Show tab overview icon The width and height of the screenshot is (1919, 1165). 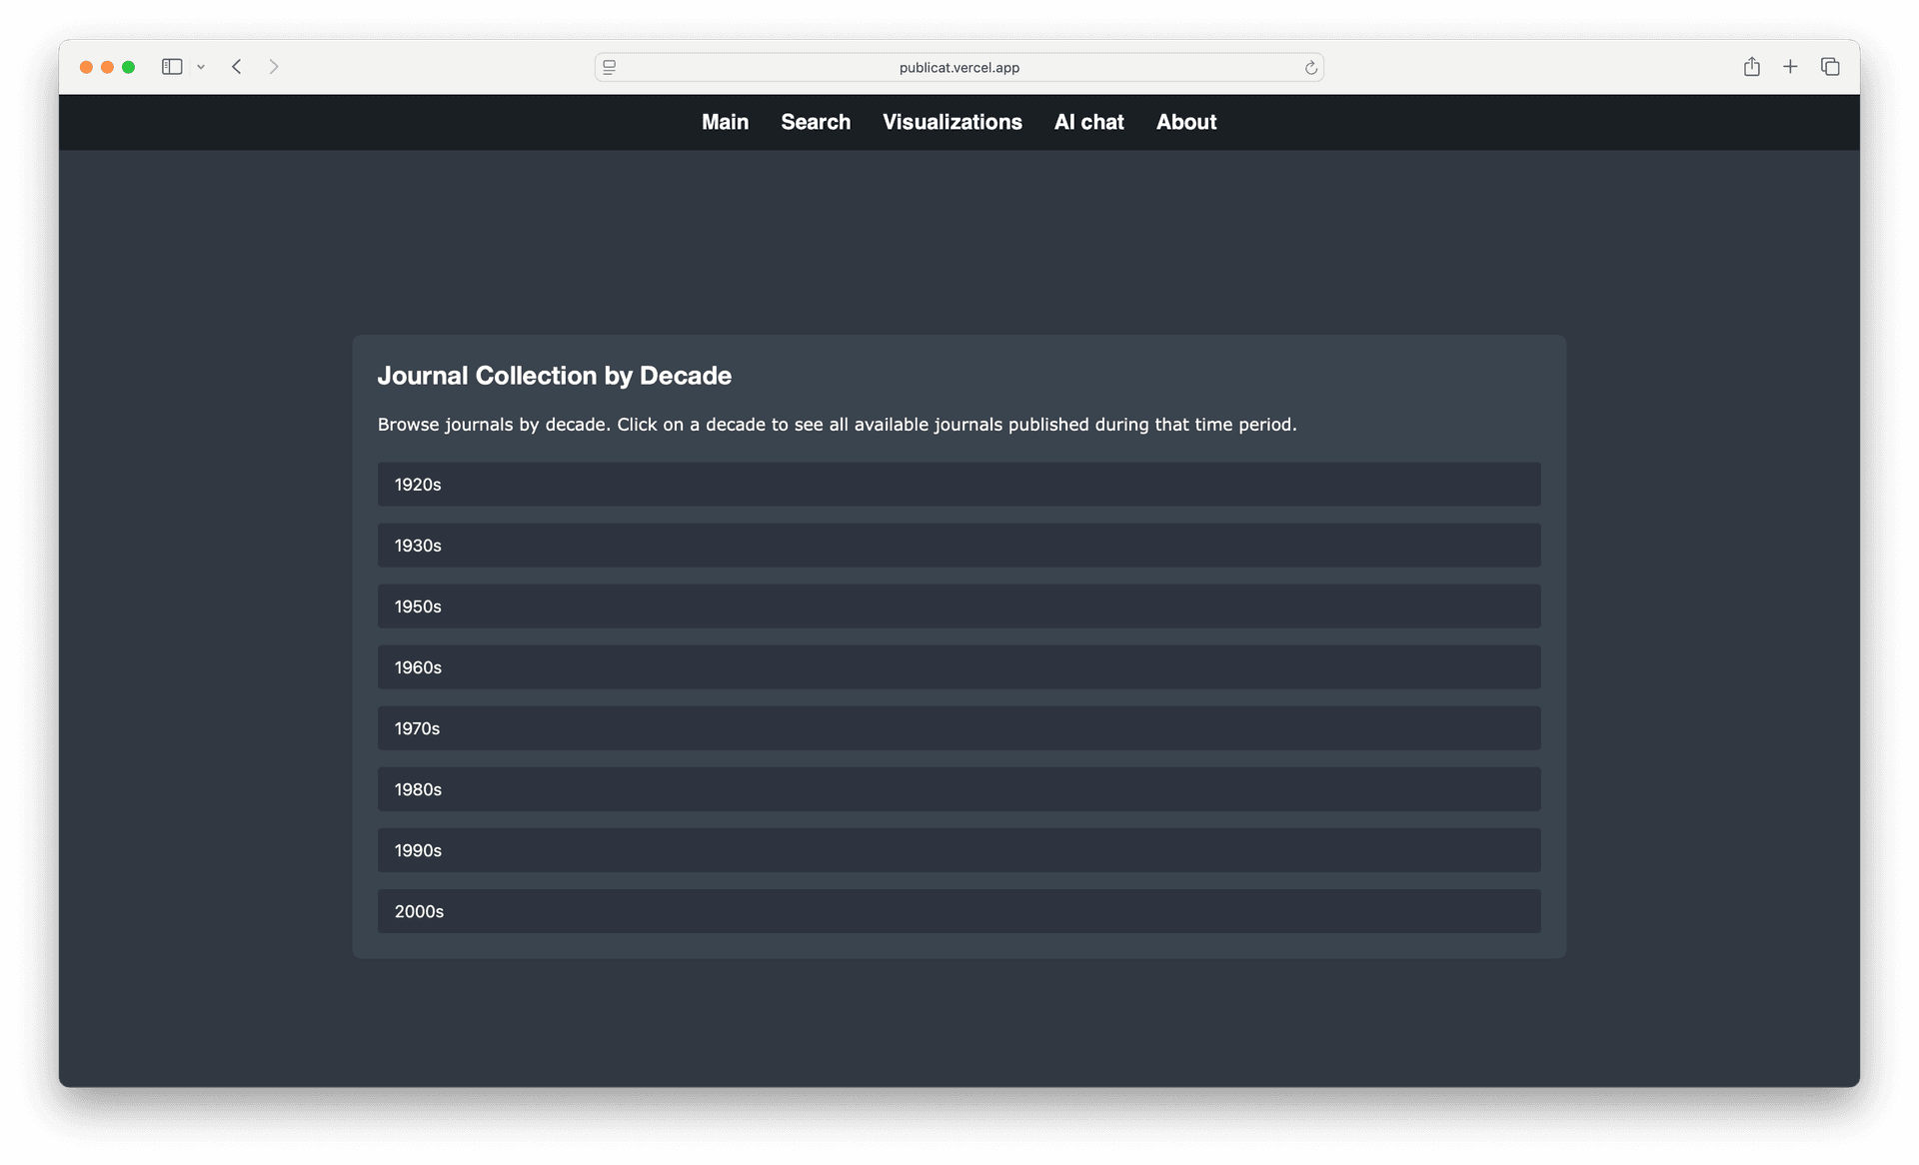pos(1830,67)
